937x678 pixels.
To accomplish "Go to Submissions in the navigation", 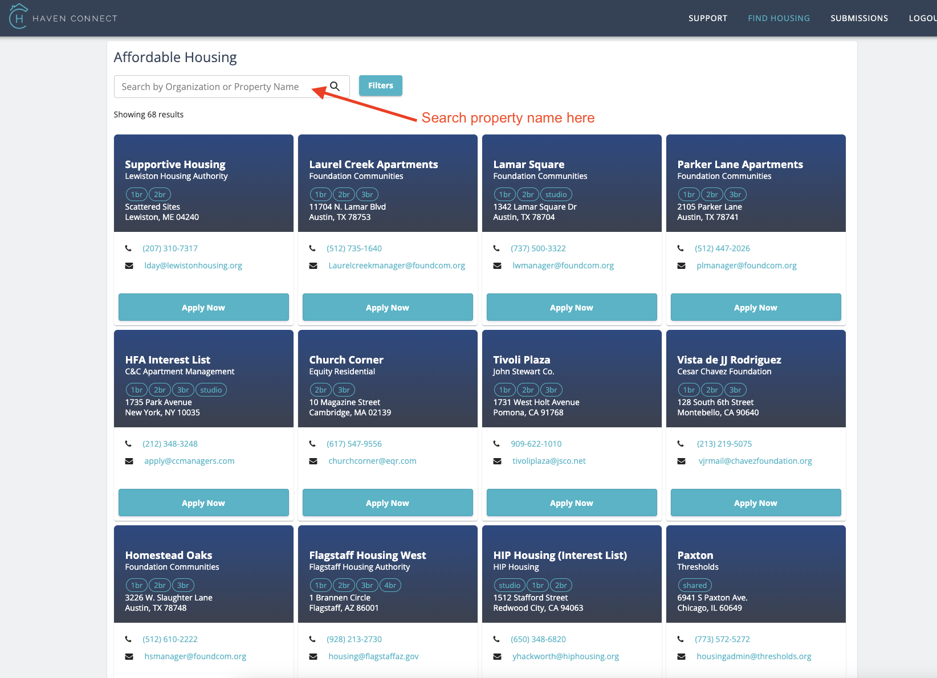I will pos(859,18).
